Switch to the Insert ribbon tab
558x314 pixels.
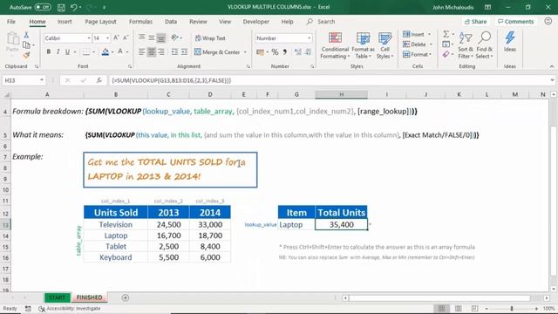[65, 21]
